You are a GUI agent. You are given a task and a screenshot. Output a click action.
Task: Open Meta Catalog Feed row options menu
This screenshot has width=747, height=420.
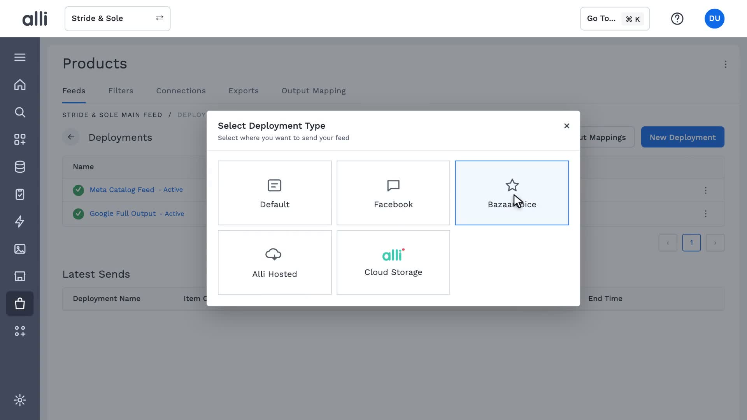[x=705, y=190]
